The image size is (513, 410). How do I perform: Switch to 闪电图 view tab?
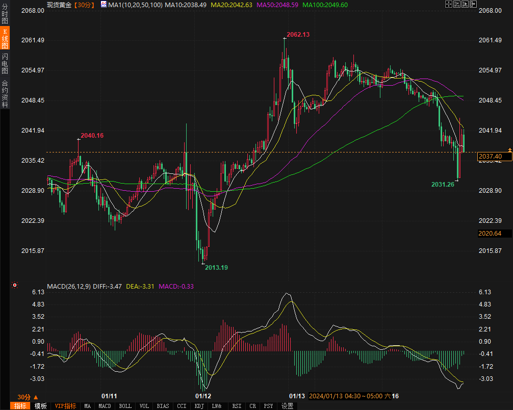tap(5, 63)
